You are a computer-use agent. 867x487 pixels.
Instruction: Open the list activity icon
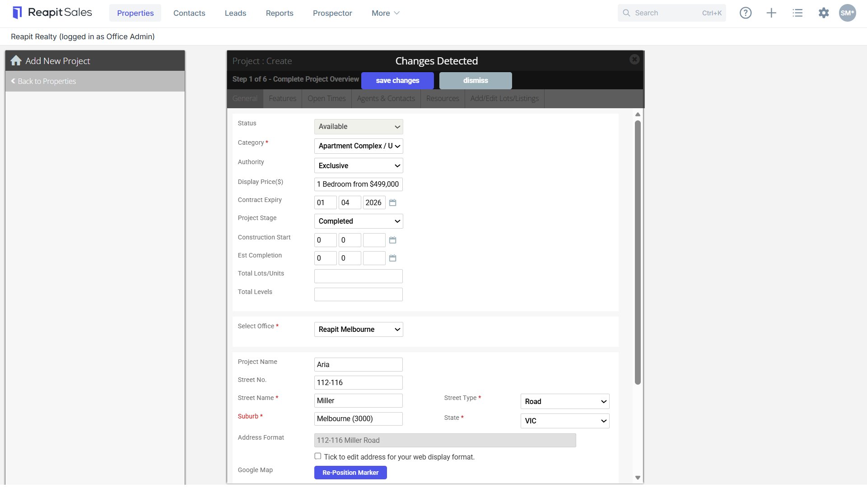pos(797,13)
